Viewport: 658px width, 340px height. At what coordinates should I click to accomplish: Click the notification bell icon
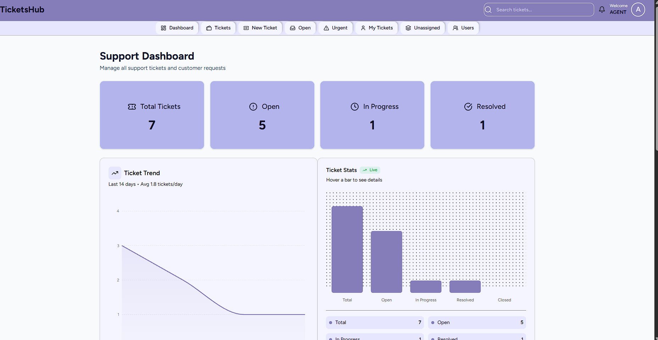click(602, 9)
